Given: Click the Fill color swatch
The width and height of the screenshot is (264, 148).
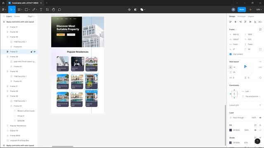Looking at the screenshot, I should click(231, 130).
